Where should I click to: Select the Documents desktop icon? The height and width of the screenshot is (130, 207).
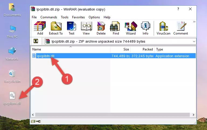(x=12, y=10)
